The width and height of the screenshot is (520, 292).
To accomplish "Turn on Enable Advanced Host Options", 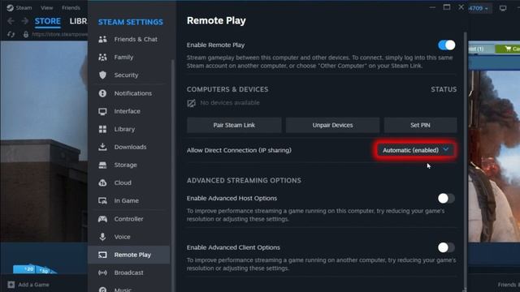I will coord(446,198).
